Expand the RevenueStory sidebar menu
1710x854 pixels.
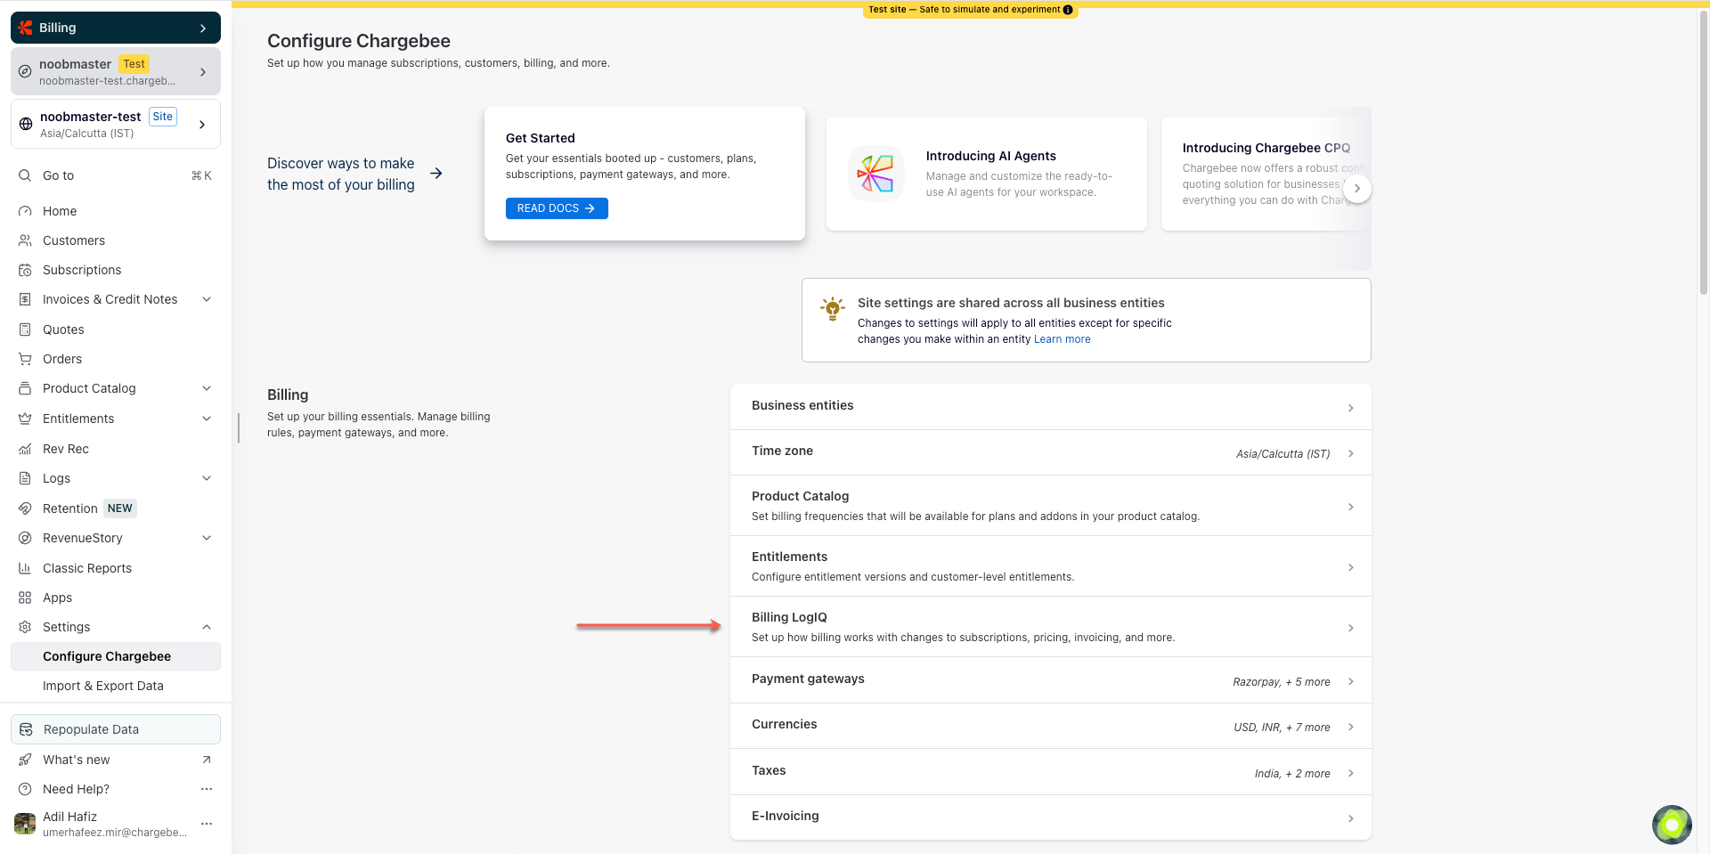pyautogui.click(x=207, y=538)
